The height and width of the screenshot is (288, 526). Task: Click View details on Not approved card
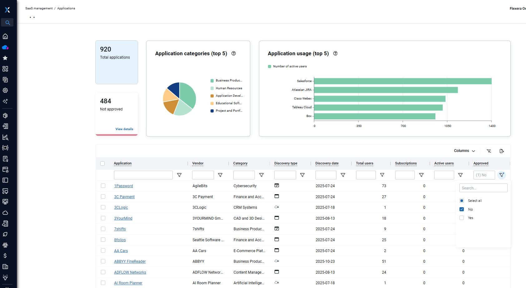click(124, 129)
